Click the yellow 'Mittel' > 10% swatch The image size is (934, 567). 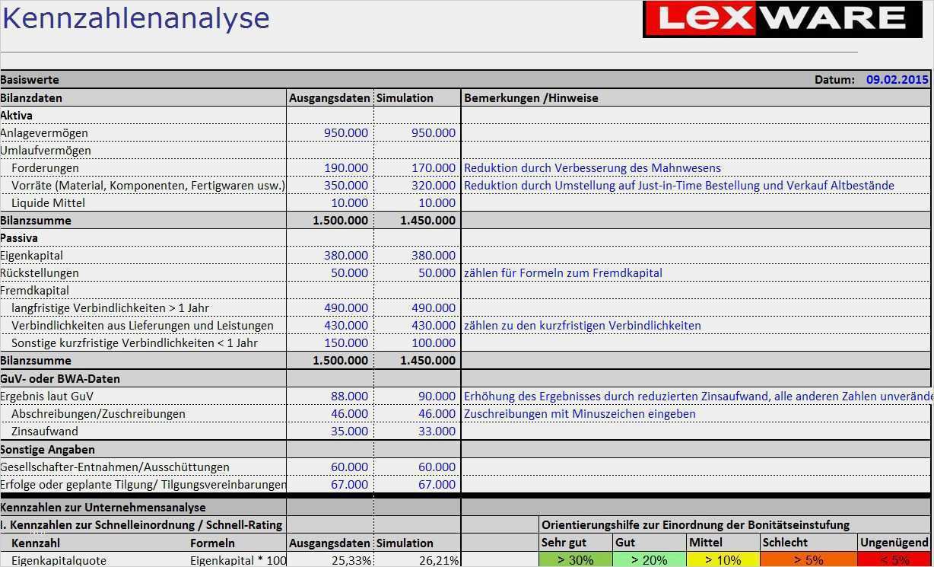click(723, 559)
